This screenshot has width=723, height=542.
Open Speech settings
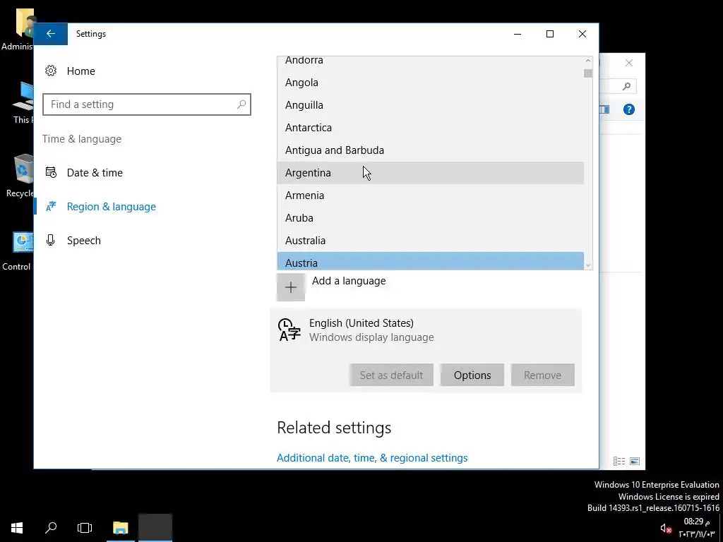pos(83,241)
